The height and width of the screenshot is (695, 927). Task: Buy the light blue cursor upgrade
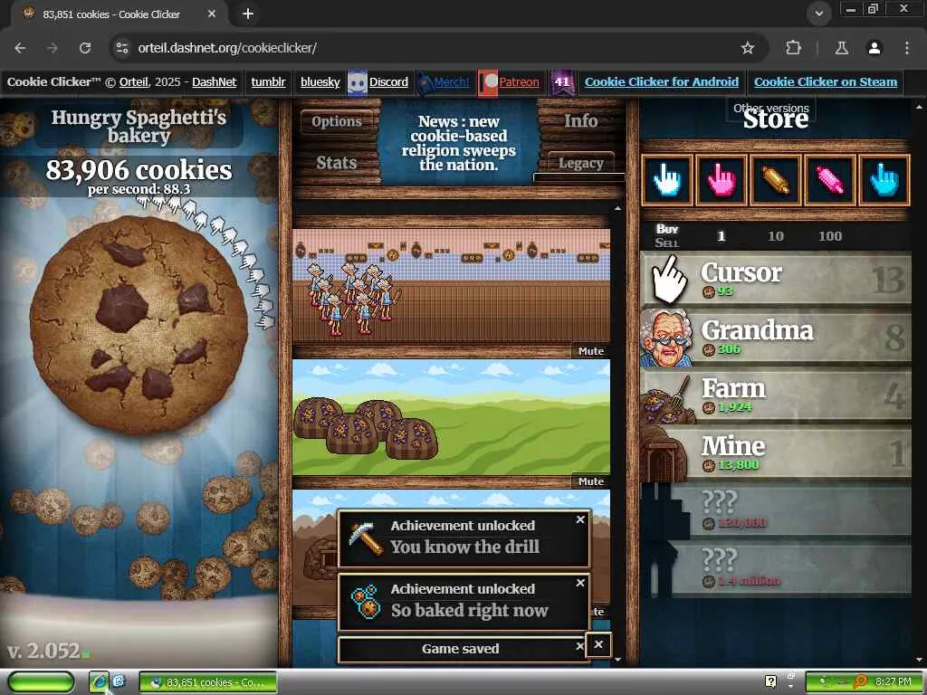coord(884,180)
